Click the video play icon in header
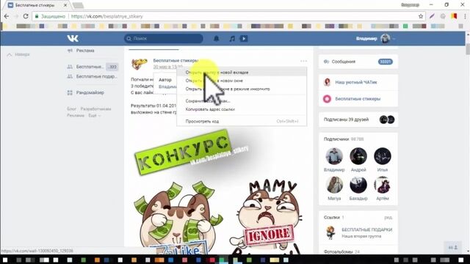The height and width of the screenshot is (264, 470). [244, 38]
